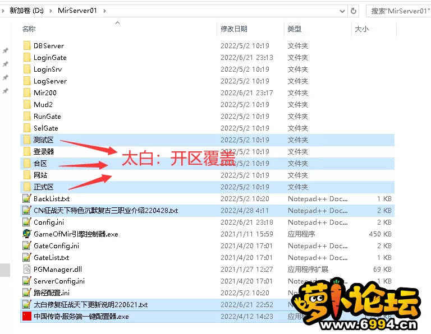Screen dimensions: 431x334
Task: Click the MirServer01 breadcrumb
Action: (x=77, y=11)
